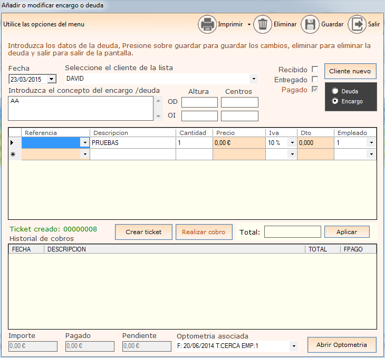Click the concept scrollbar down arrow

pyautogui.click(x=158, y=116)
